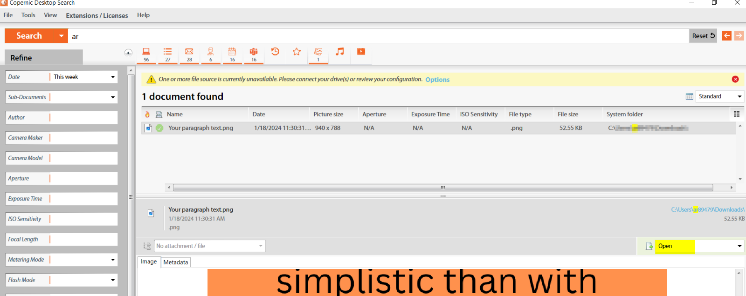Open the Extensions / Licenses menu

point(97,15)
